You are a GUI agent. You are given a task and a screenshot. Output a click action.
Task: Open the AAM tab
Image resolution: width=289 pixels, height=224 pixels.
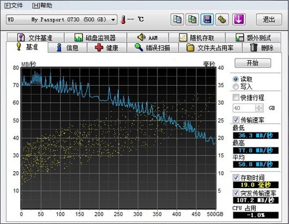point(147,38)
